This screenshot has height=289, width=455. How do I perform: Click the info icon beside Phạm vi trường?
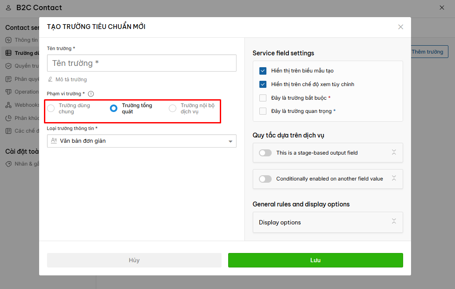click(x=91, y=94)
